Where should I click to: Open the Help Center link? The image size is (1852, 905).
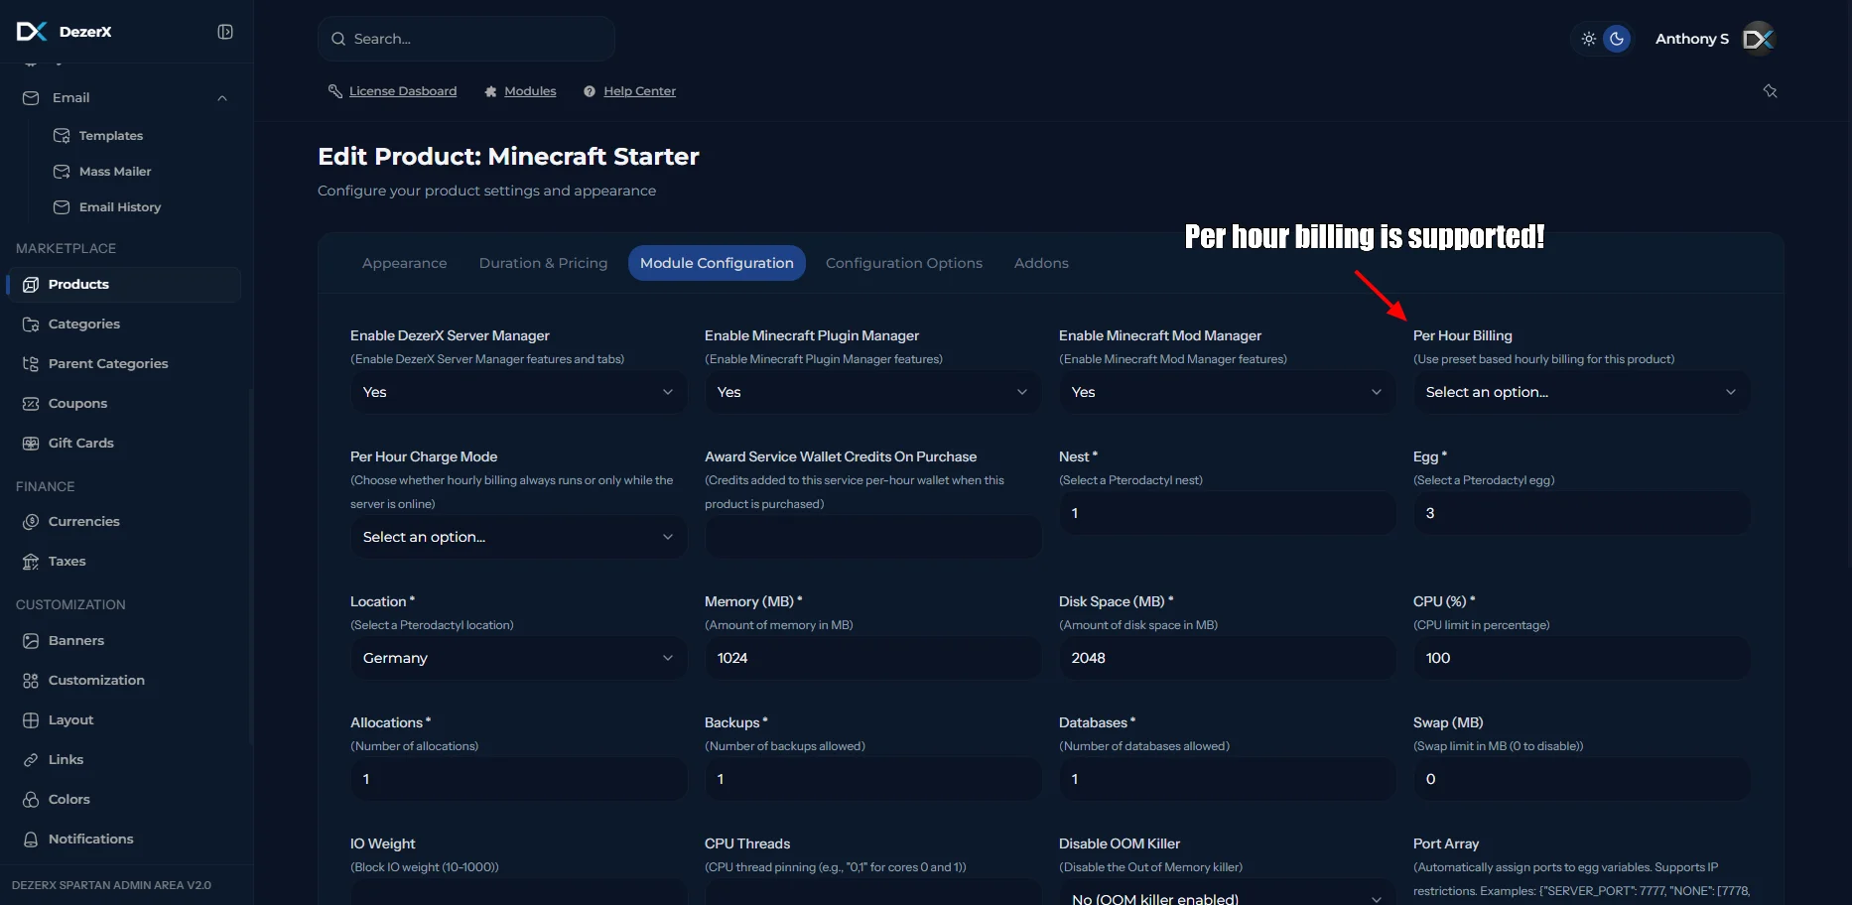click(639, 91)
